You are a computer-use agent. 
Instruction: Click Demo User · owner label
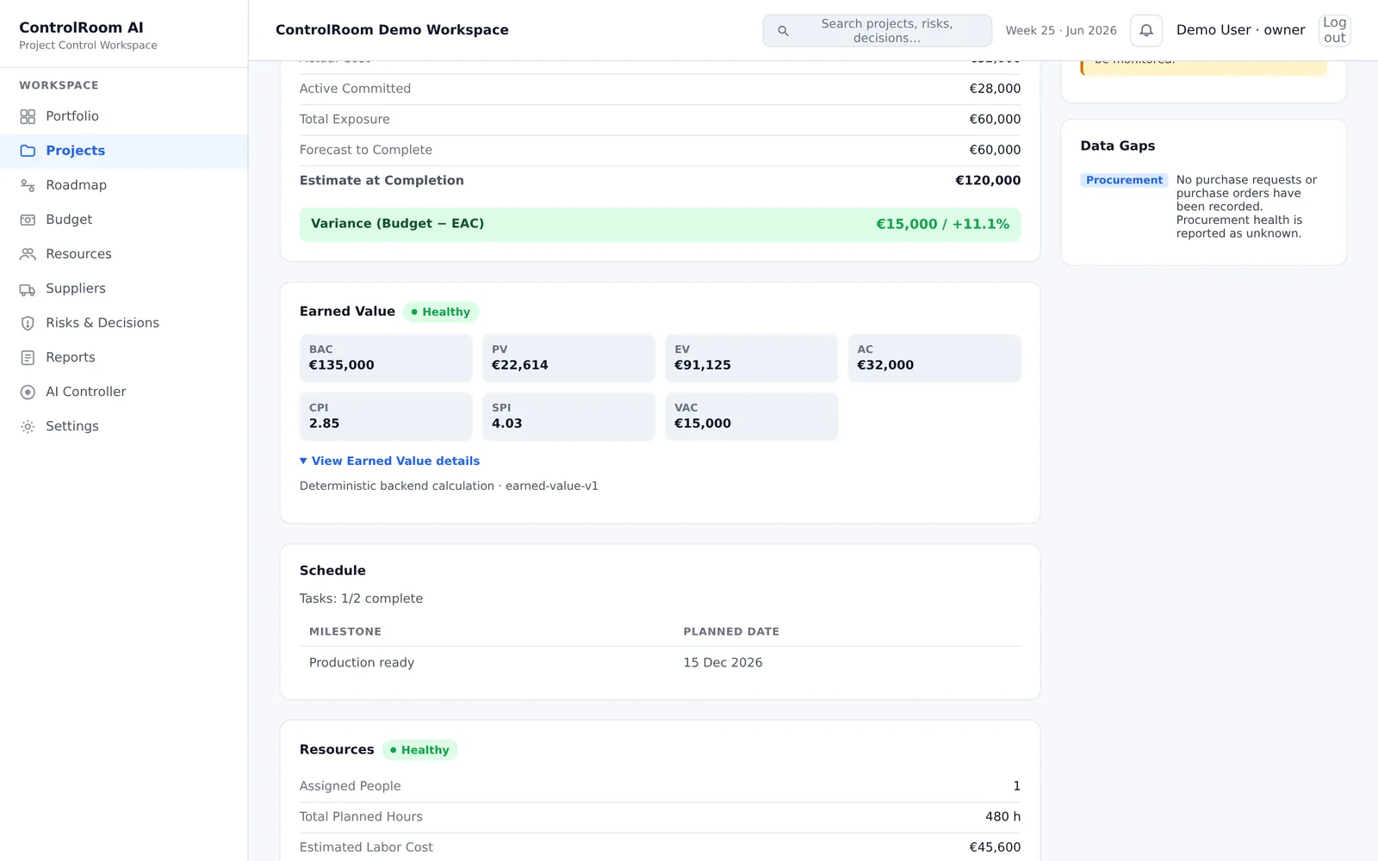tap(1241, 30)
